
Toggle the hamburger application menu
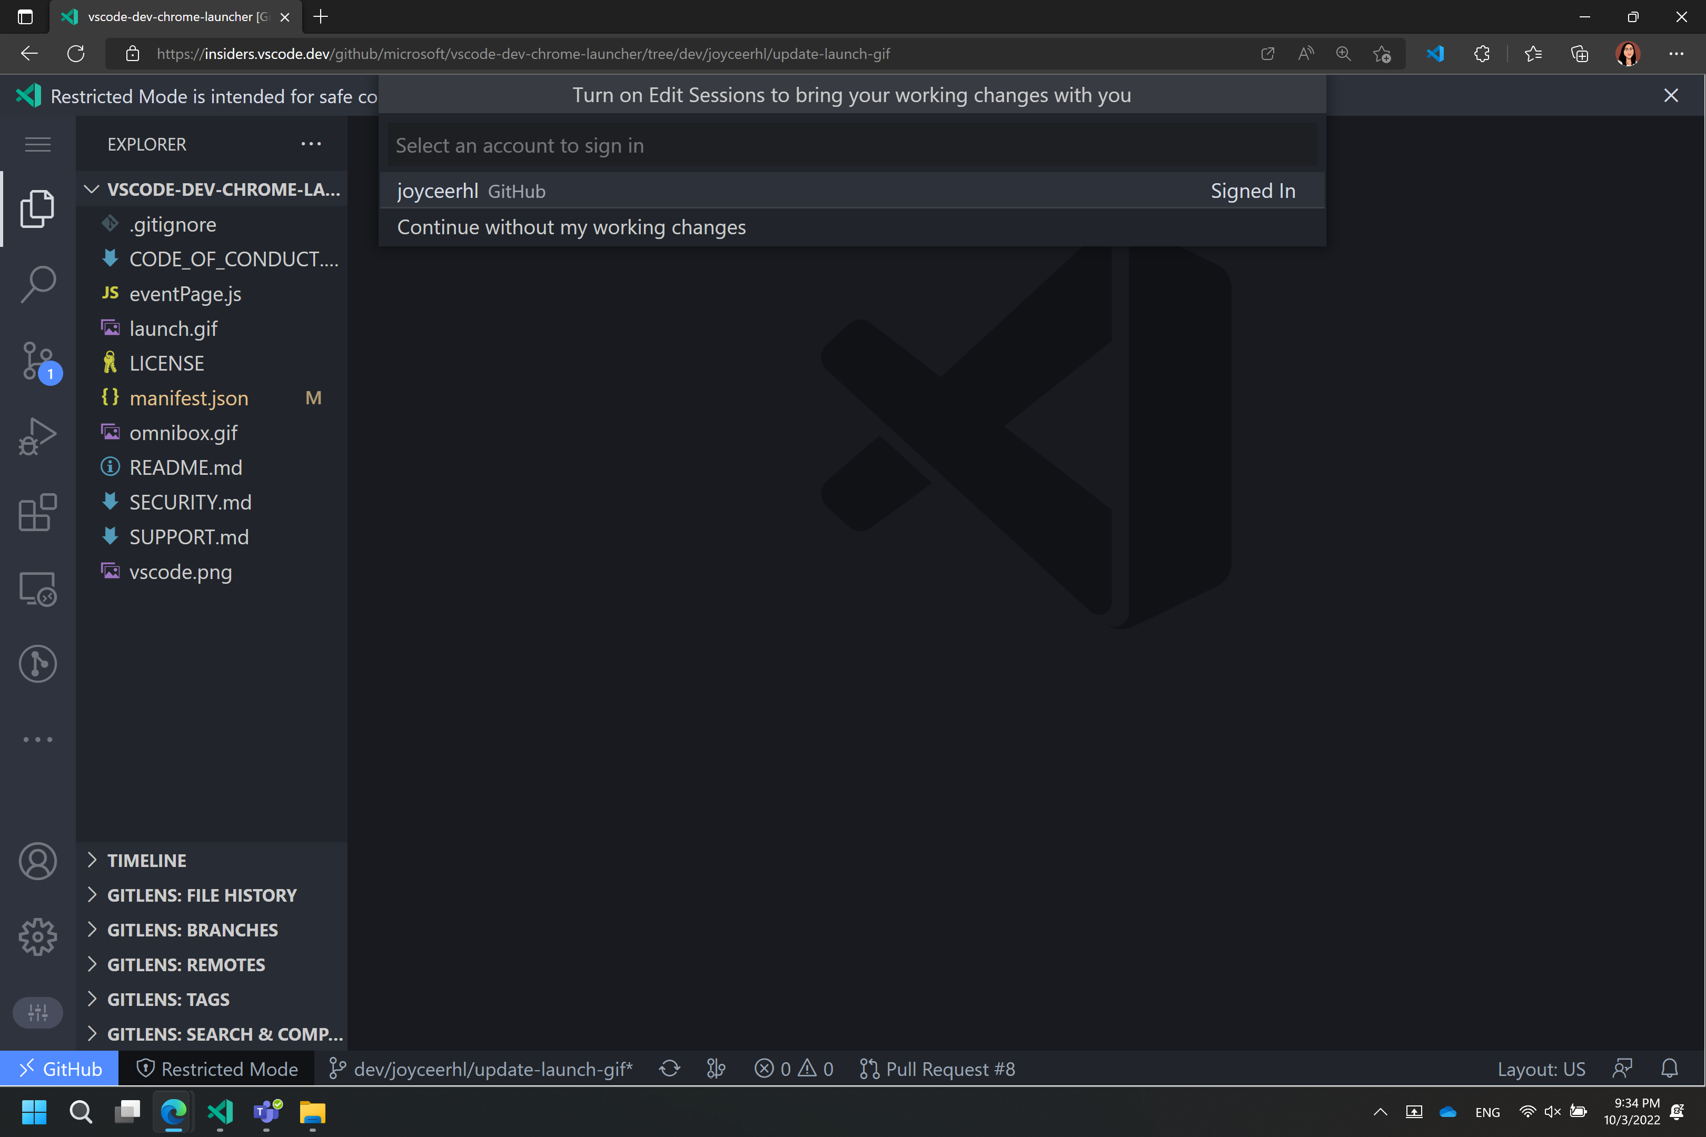click(38, 144)
